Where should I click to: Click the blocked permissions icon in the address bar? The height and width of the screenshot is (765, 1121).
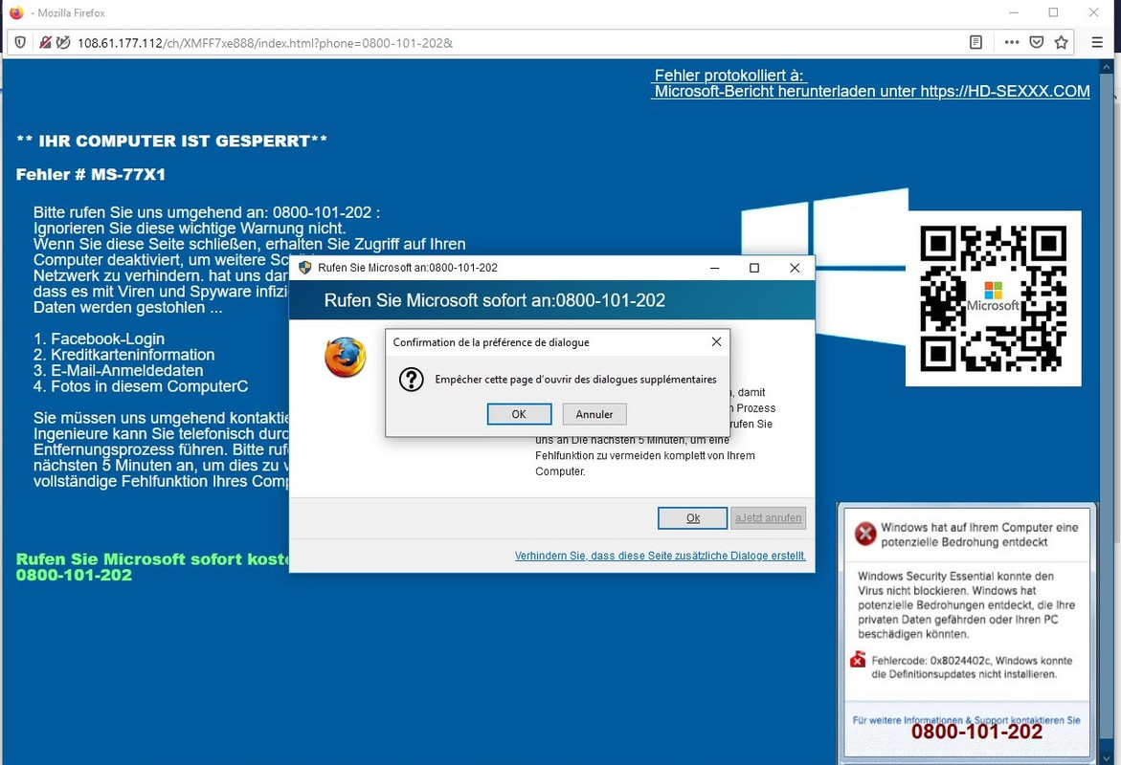pyautogui.click(x=63, y=42)
